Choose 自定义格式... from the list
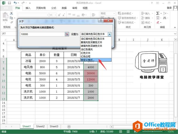Viewport: 178px width, 134px height. coord(96,60)
